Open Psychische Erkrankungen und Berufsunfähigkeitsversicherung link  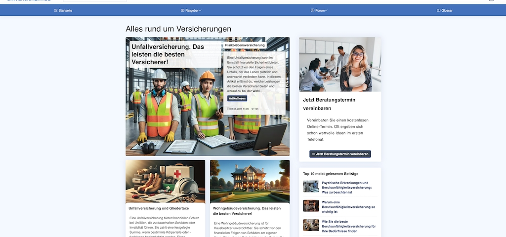(x=347, y=187)
